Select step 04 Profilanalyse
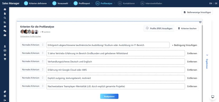219x102 pixels. point(104,3)
